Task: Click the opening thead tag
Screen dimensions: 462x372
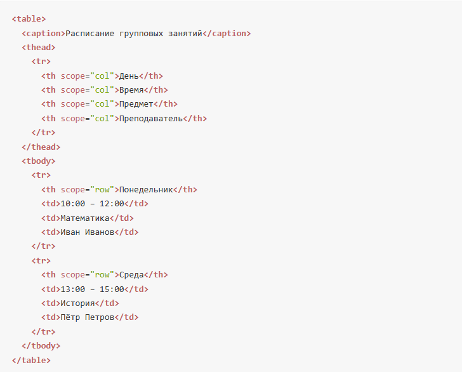Action: [x=39, y=48]
